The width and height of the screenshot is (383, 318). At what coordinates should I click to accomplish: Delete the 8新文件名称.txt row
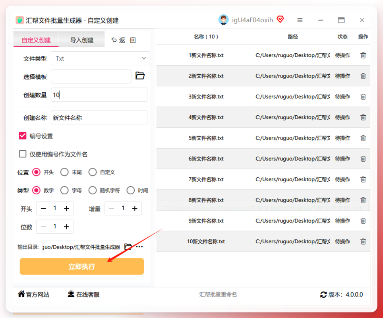click(363, 200)
